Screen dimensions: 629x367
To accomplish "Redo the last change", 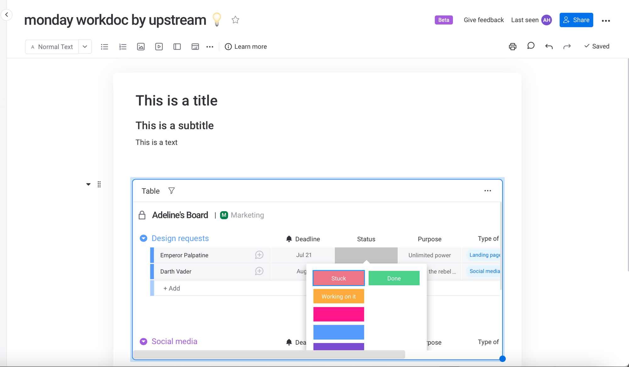I will coord(567,46).
